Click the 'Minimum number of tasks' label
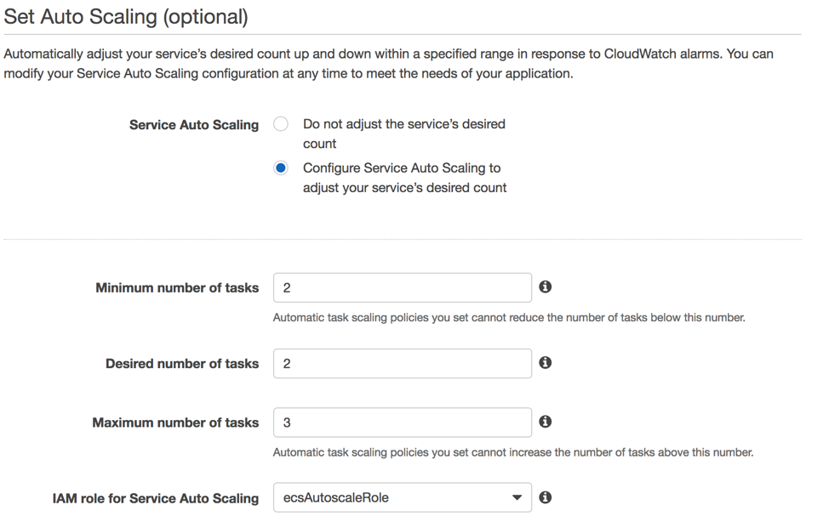This screenshot has width=829, height=522. click(x=177, y=288)
